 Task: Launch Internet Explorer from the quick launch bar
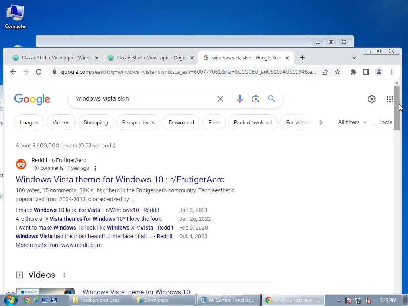click(35, 300)
